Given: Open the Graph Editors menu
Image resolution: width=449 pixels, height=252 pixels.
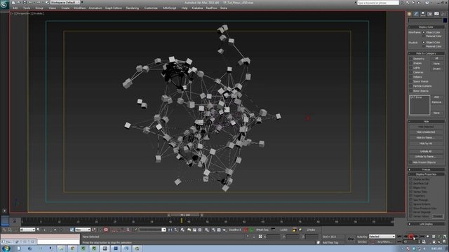Looking at the screenshot, I should (114, 8).
